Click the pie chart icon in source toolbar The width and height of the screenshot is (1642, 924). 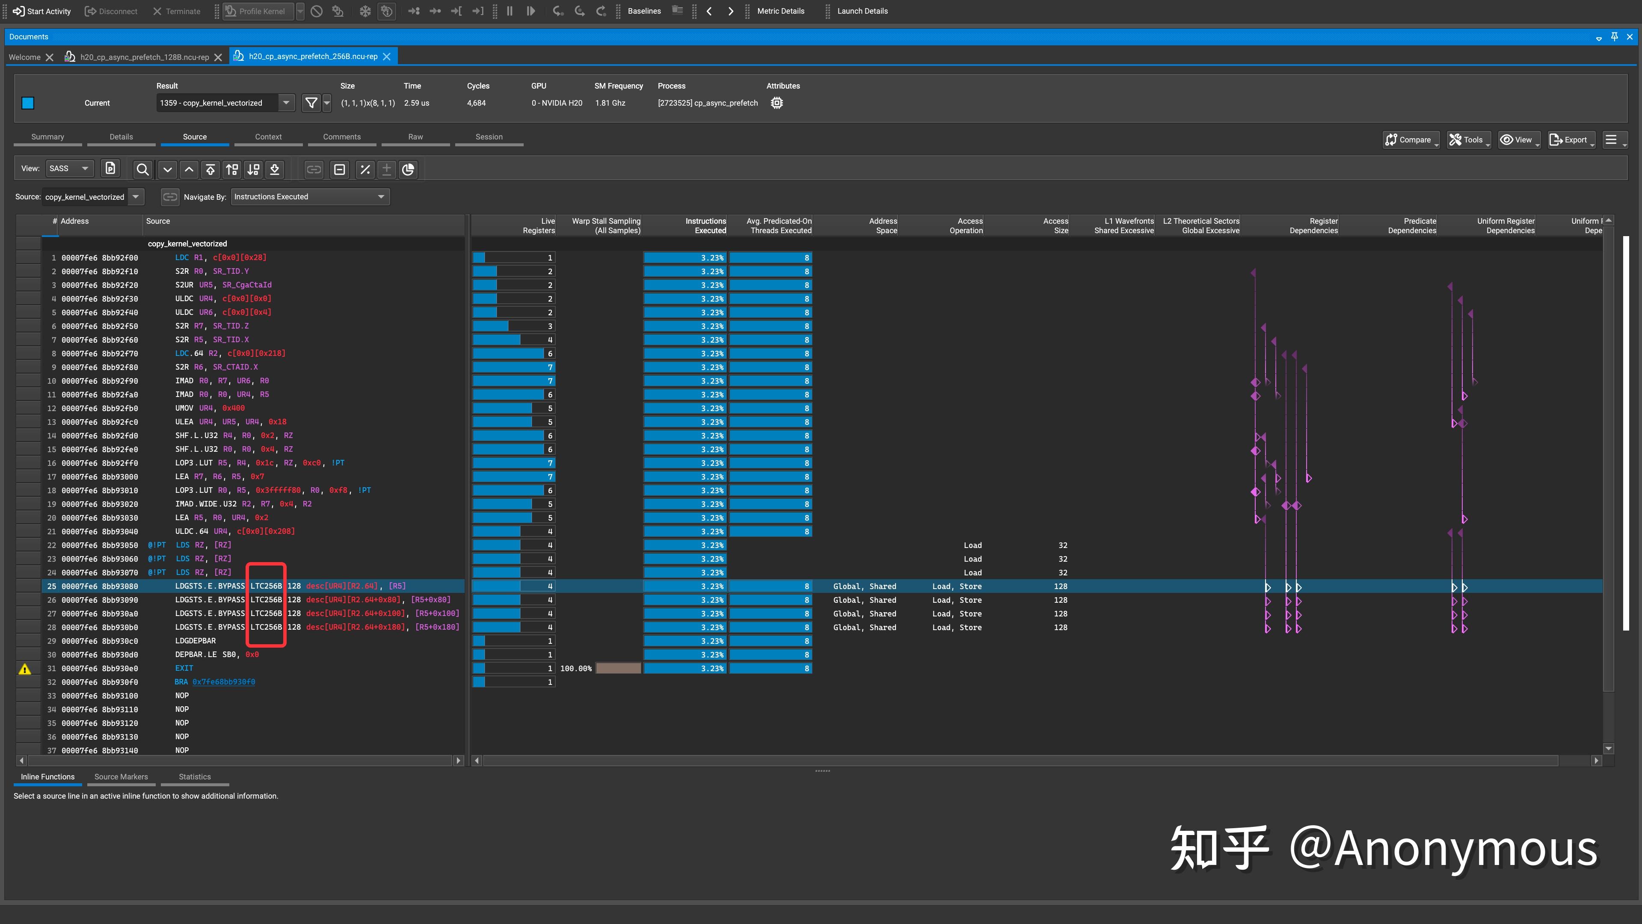(408, 169)
